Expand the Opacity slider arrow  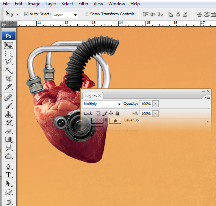[155, 104]
